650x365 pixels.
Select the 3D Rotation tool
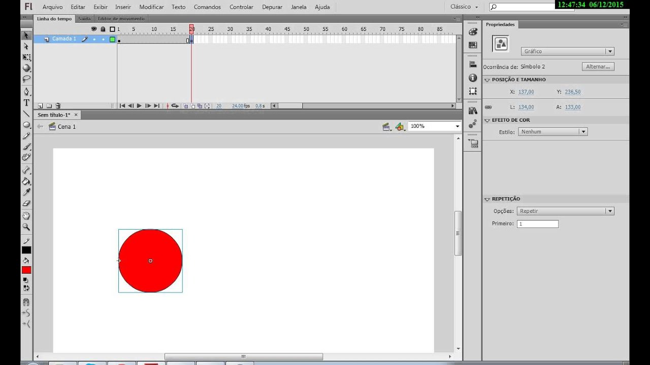[x=26, y=68]
